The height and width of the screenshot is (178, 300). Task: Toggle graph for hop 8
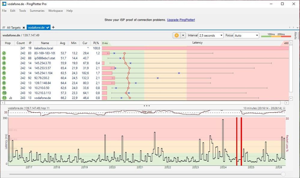4,83
